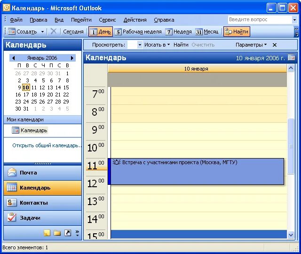The image size is (301, 254).
Task: Click the Outlook title bar icon
Action: pyautogui.click(x=7, y=8)
